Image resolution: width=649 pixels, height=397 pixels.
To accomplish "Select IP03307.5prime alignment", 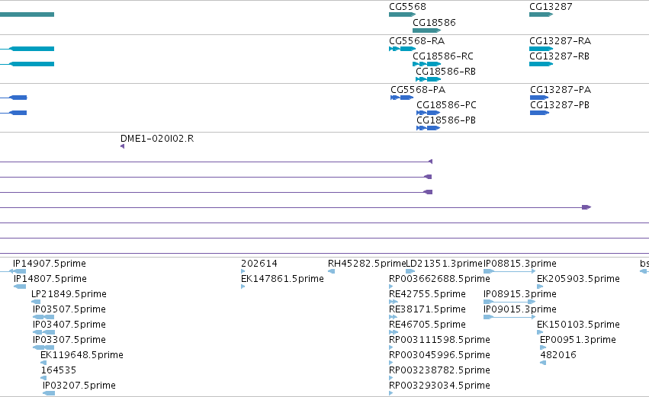I will point(43,347).
